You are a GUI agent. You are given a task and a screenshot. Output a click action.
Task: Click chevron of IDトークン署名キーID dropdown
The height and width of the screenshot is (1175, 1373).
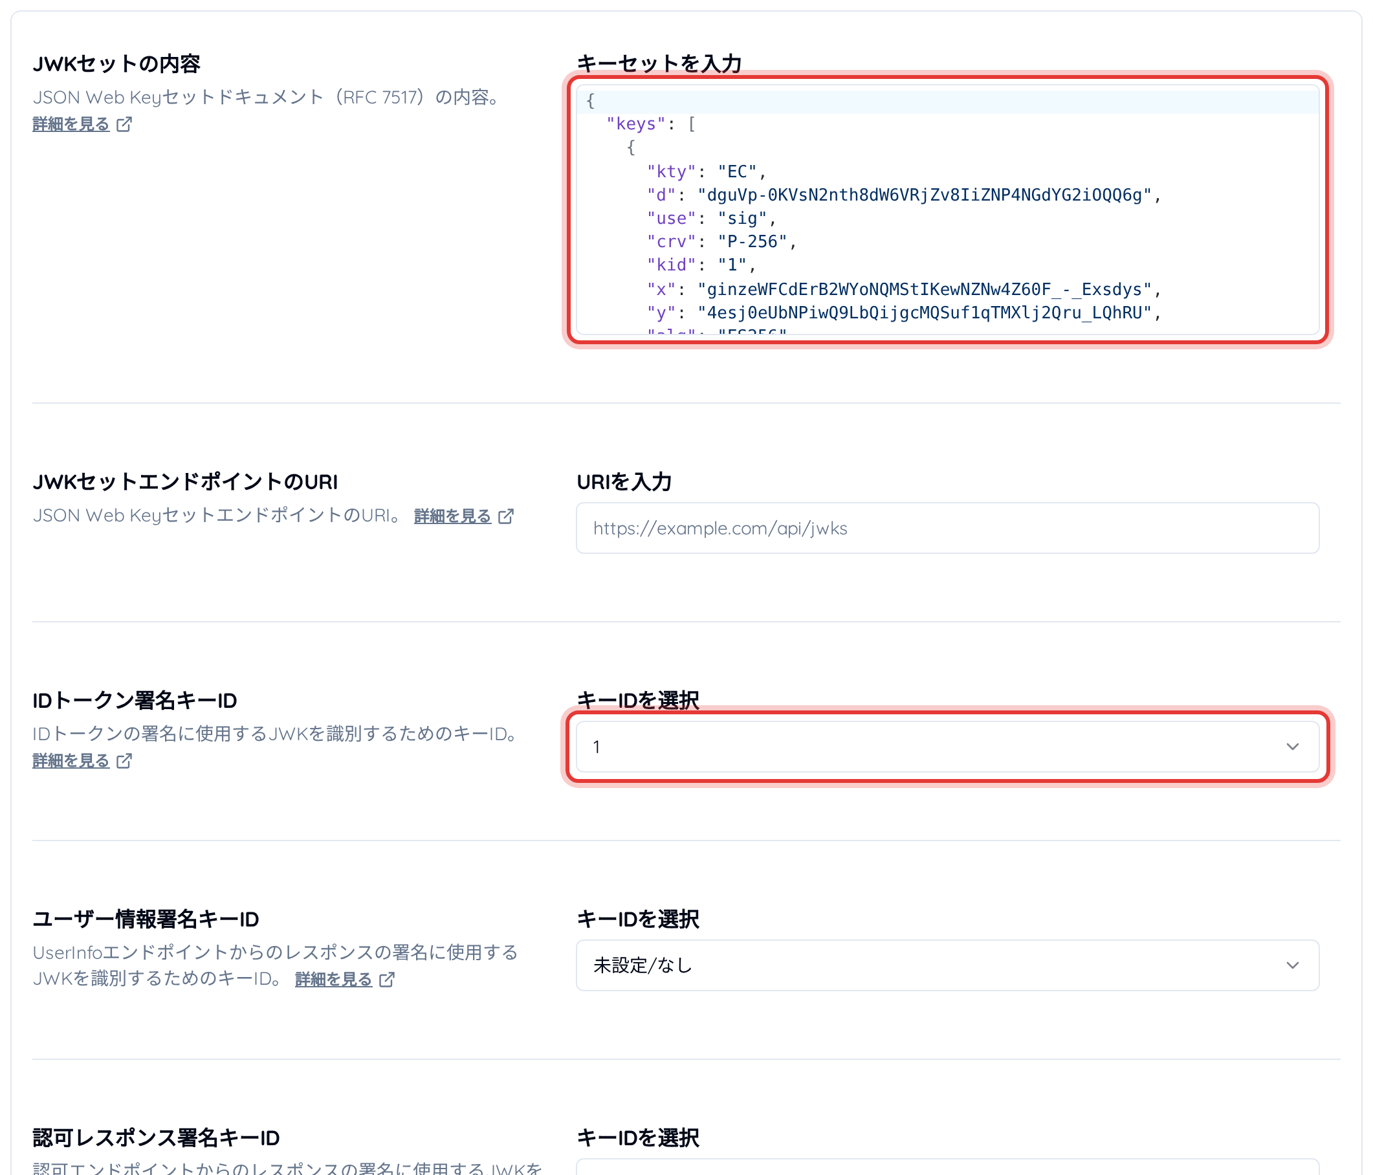tap(1292, 747)
